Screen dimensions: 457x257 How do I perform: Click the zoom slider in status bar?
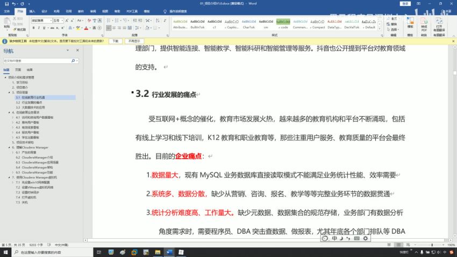pos(432,245)
